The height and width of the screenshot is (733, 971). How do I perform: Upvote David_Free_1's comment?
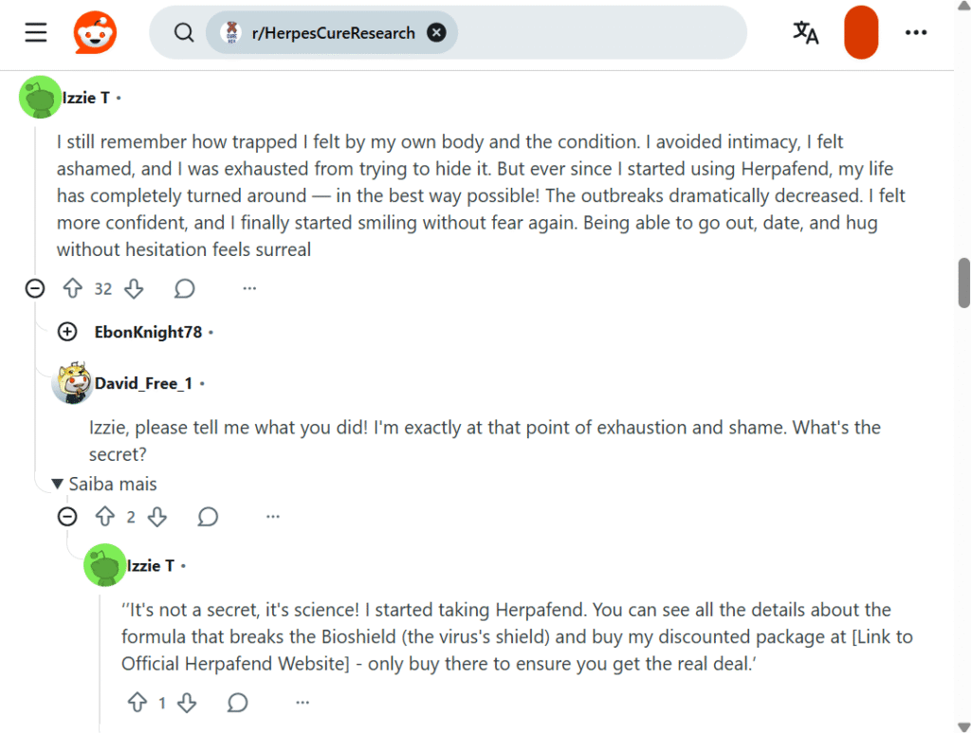click(x=105, y=517)
